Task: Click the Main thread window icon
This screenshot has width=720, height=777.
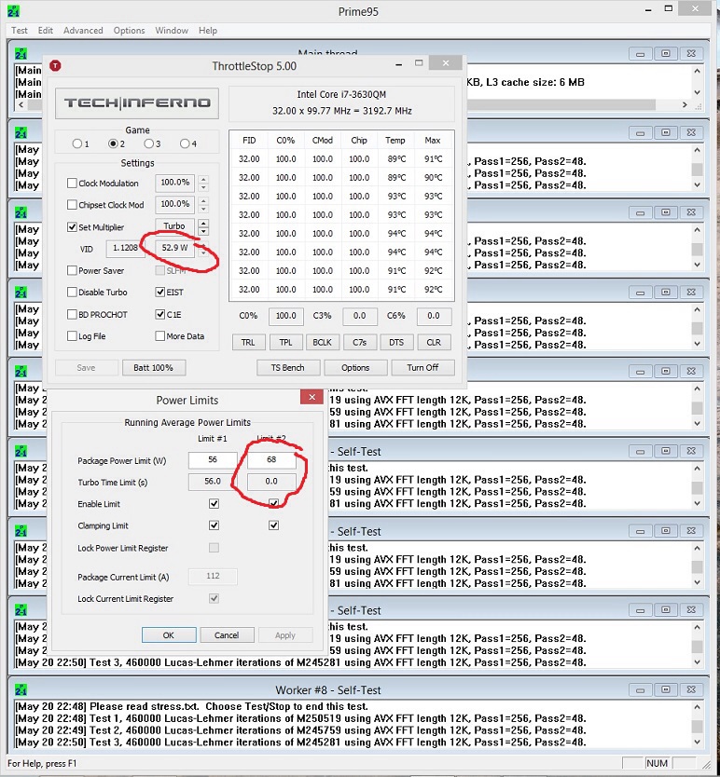Action: click(21, 53)
